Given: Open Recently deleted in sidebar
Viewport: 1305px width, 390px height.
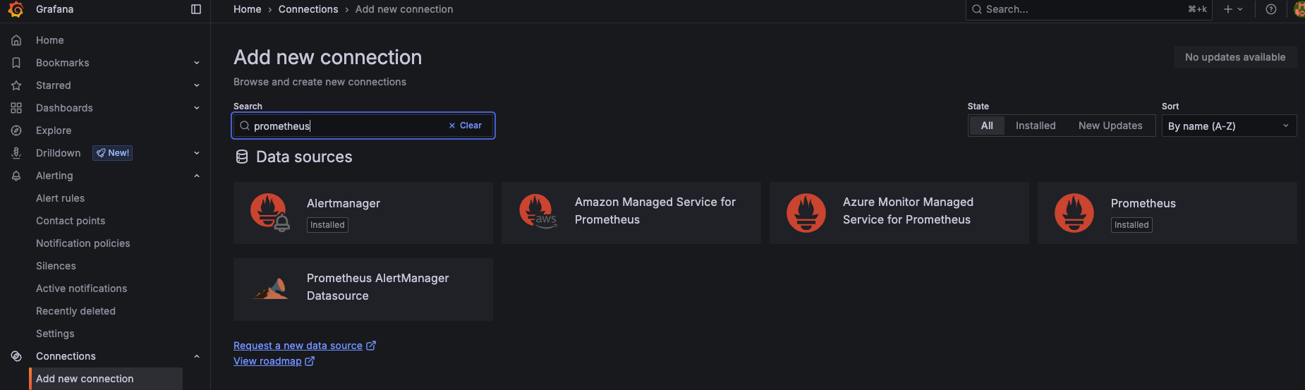Looking at the screenshot, I should coord(75,311).
